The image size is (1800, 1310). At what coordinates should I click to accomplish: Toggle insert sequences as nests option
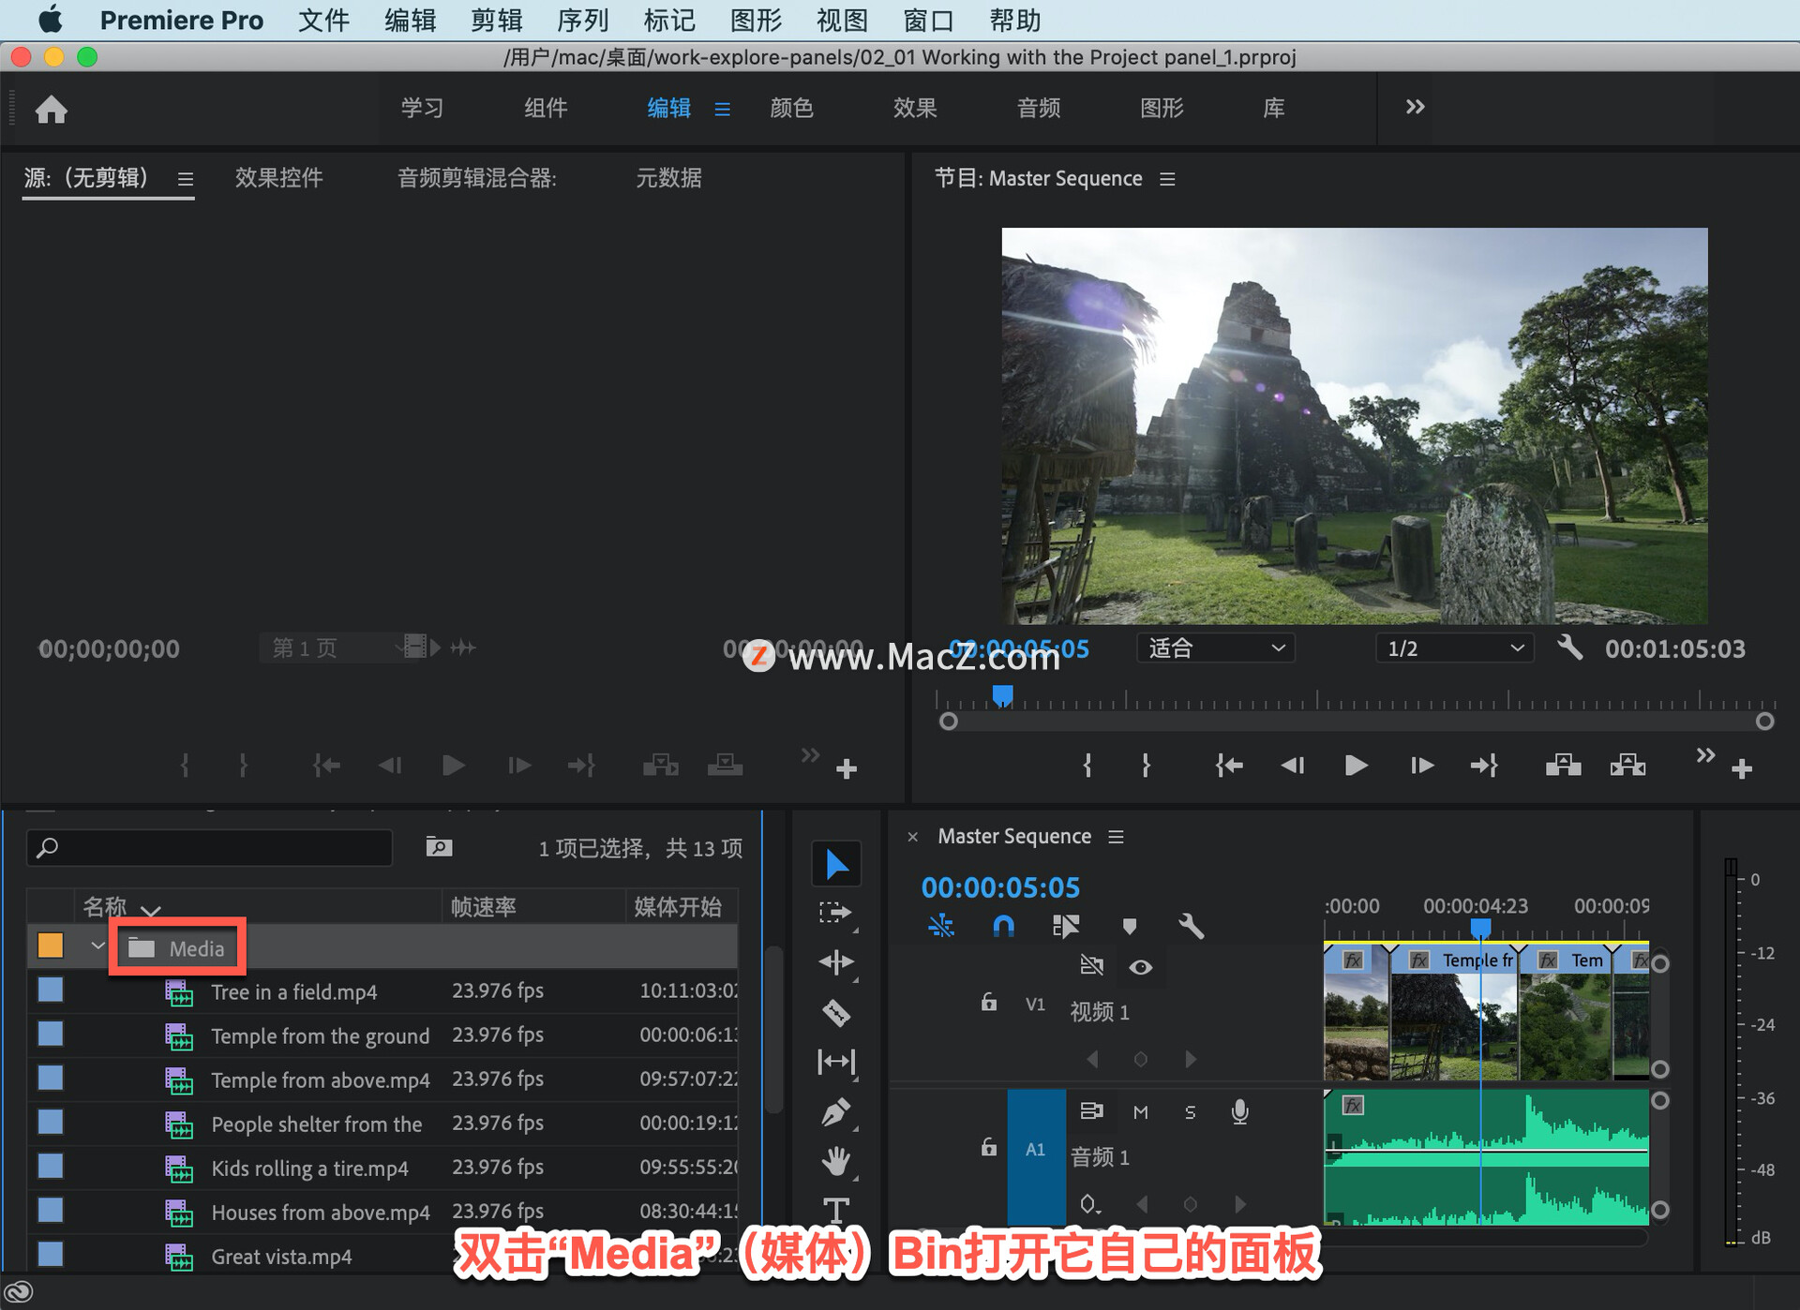[x=941, y=926]
